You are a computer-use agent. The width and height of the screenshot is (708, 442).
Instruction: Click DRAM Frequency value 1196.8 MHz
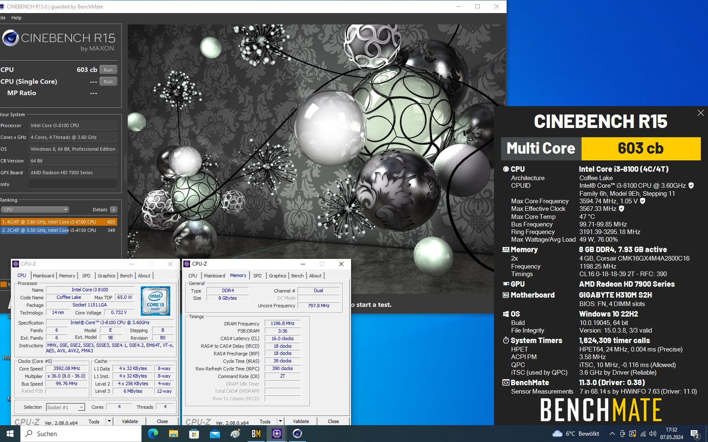(282, 323)
